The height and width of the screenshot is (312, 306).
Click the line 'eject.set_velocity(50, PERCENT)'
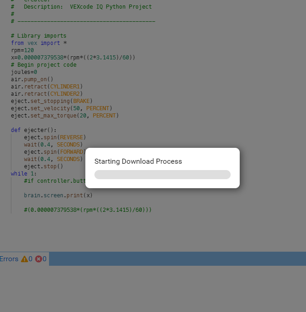click(x=62, y=108)
